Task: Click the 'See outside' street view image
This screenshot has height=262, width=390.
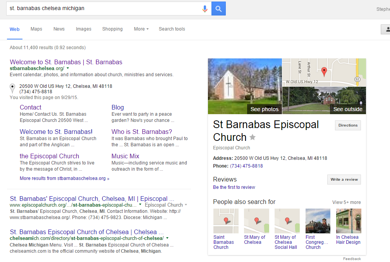Action: click(324, 100)
